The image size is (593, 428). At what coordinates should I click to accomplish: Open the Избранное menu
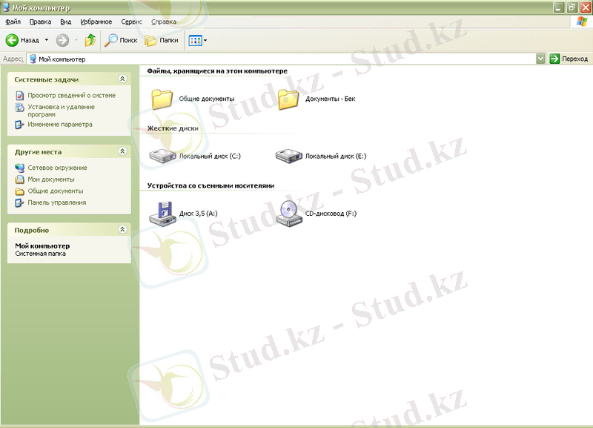pyautogui.click(x=96, y=22)
